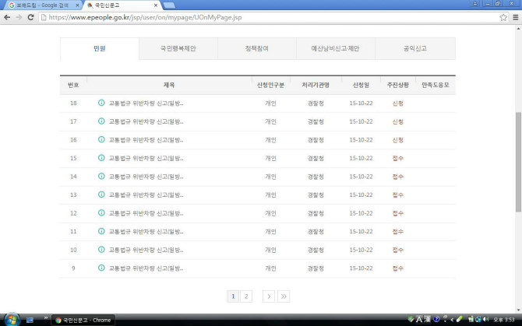522x326 pixels.
Task: Click the info icon in row 10
Action: click(x=101, y=250)
